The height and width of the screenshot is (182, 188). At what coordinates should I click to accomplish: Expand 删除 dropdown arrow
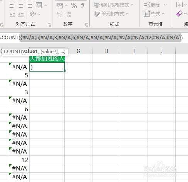coord(165,5)
